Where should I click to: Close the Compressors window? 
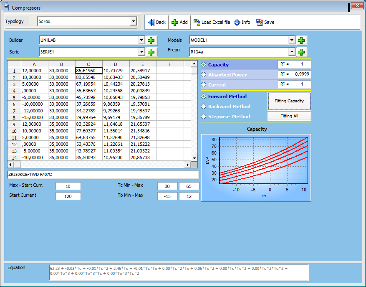coord(357,5)
